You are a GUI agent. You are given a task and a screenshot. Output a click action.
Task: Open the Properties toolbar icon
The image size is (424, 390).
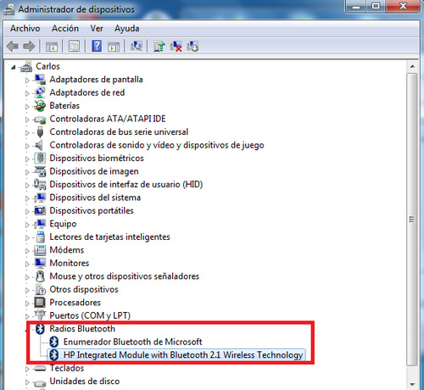click(x=74, y=46)
